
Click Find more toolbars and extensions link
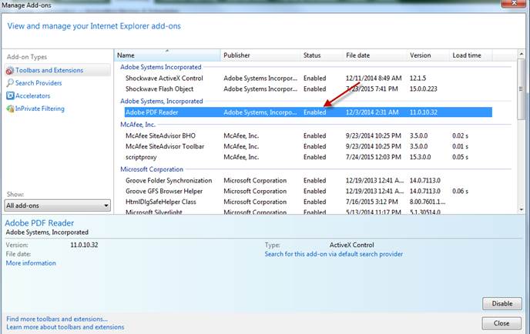57,319
